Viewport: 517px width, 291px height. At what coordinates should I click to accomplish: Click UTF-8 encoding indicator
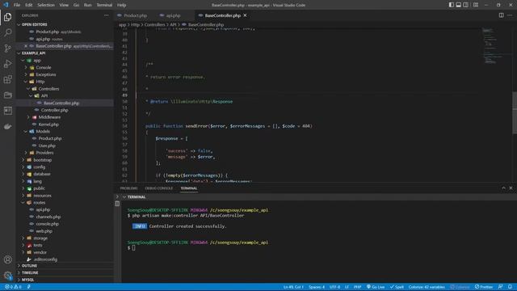[x=334, y=287]
